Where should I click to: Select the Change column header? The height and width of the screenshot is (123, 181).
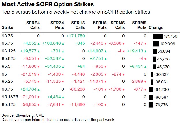click(156, 28)
